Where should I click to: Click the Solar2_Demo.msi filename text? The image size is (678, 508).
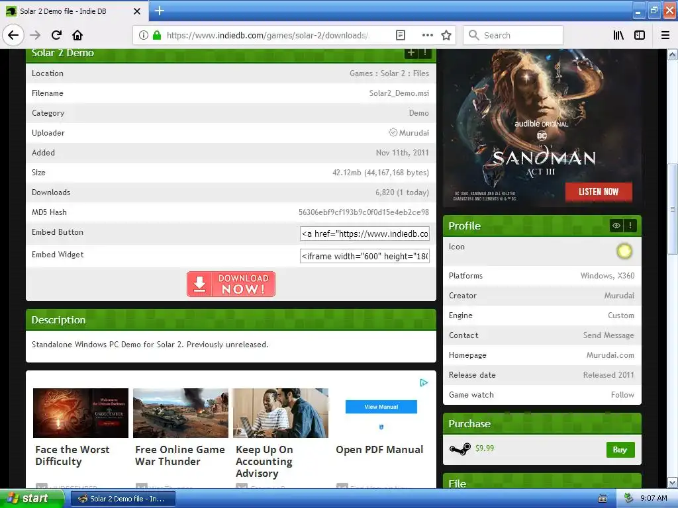(399, 93)
